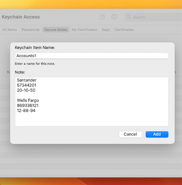Image resolution: width=182 pixels, height=185 pixels.
Task: Click the word Santander in note
Action: tap(27, 80)
